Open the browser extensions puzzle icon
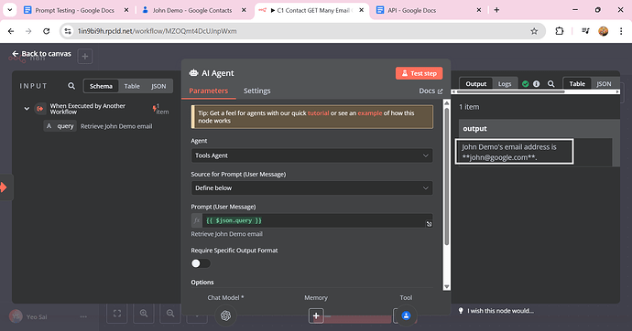The image size is (632, 331). click(559, 31)
